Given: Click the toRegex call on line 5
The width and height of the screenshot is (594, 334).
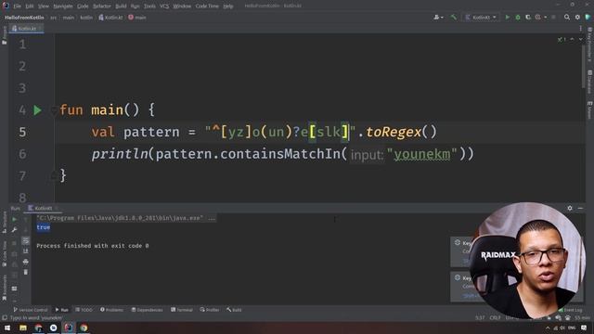Looking at the screenshot, I should (394, 132).
